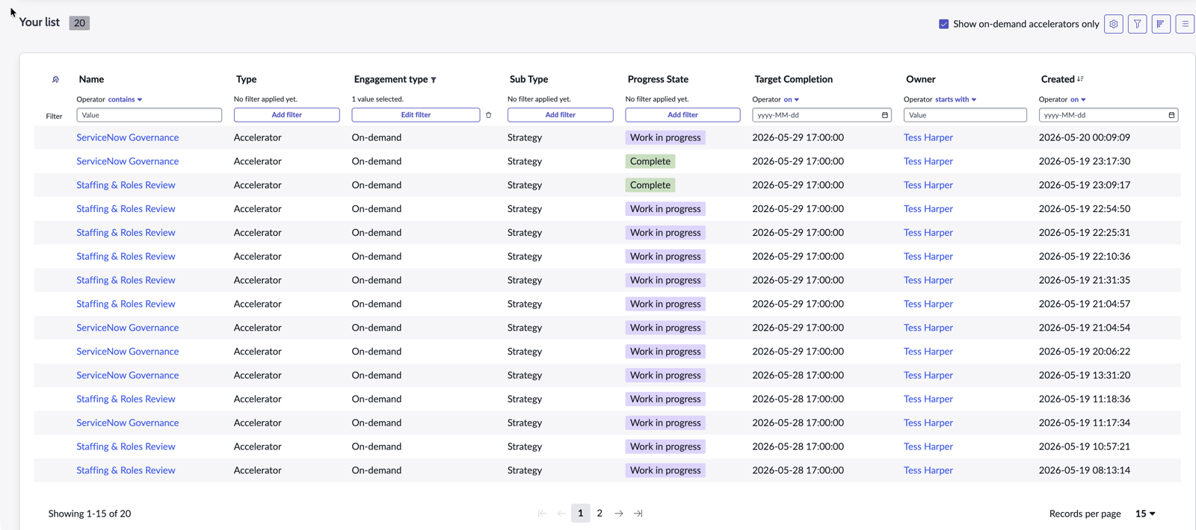
Task: Expand the Owner operator starts with dropdown
Action: pyautogui.click(x=955, y=99)
